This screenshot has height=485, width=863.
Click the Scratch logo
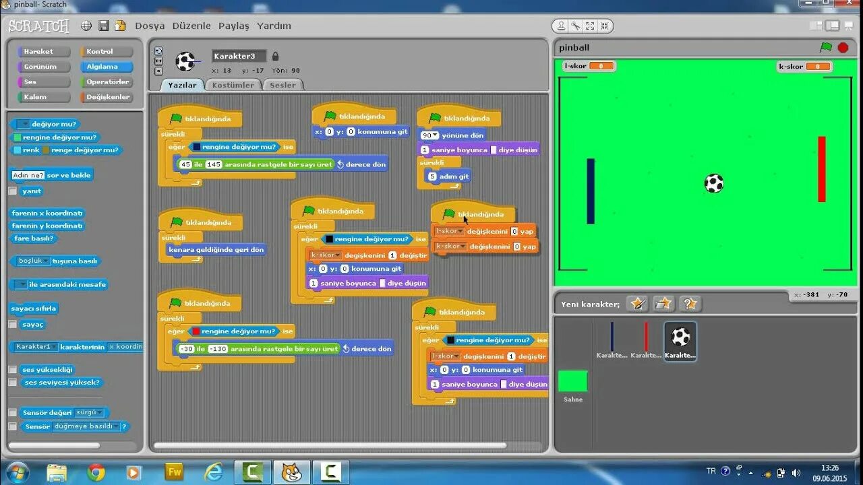pos(38,26)
